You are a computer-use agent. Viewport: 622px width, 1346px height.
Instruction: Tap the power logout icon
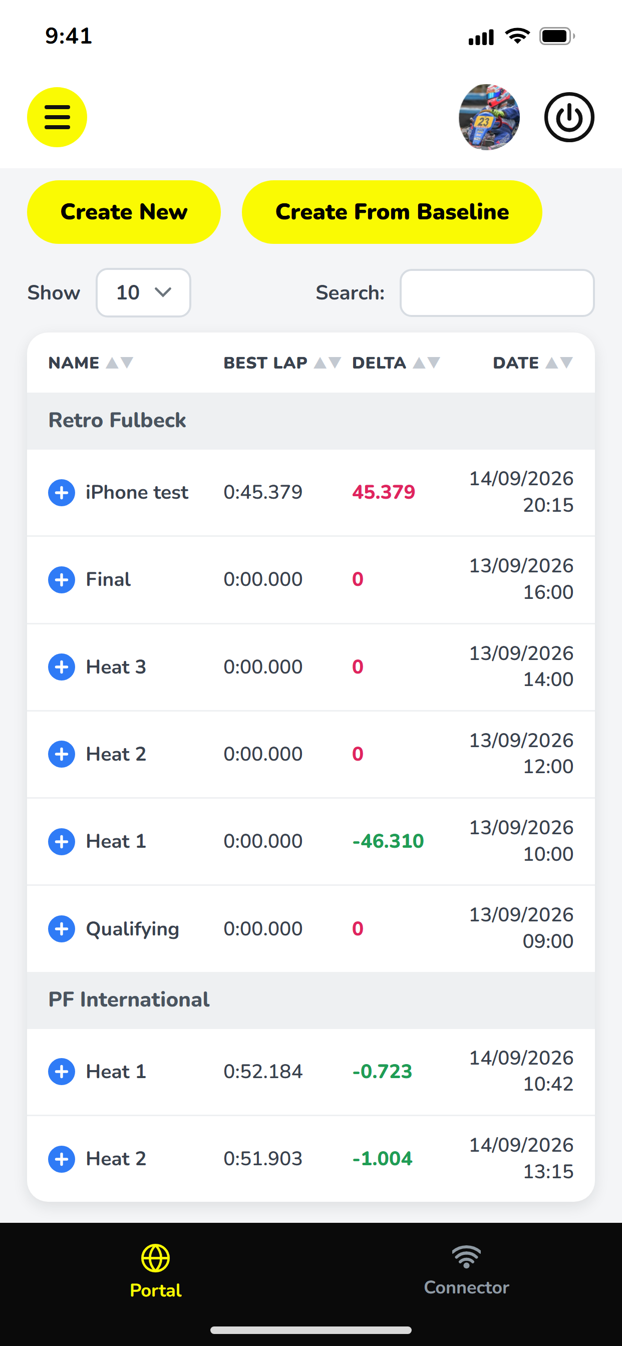pos(569,117)
